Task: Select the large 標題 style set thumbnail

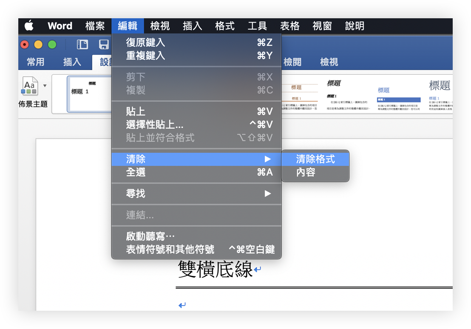Action: point(440,96)
